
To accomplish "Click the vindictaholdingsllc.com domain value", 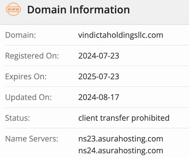I will [x=121, y=35].
